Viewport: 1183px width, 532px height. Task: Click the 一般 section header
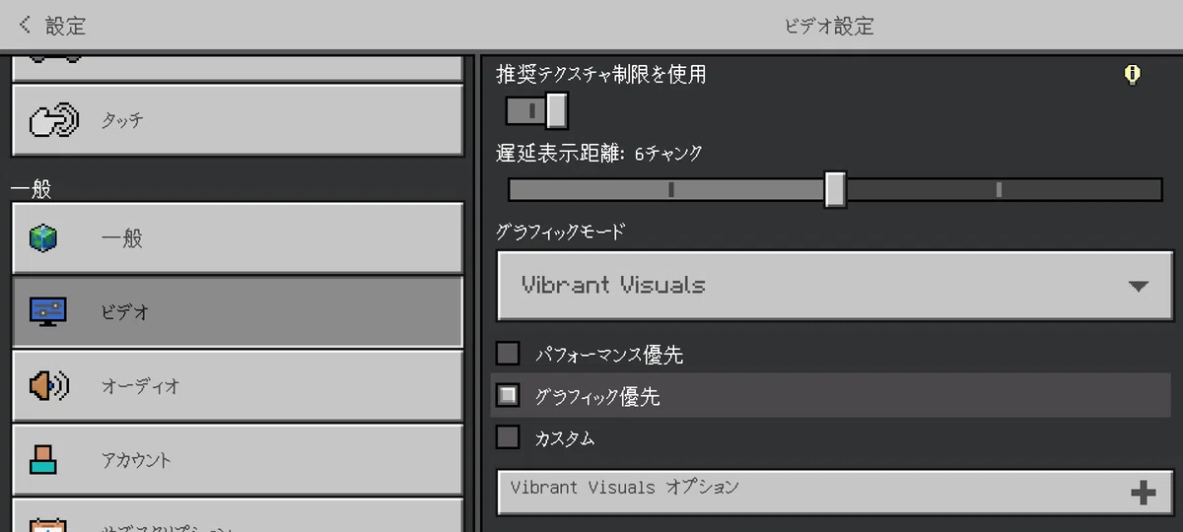(x=31, y=188)
